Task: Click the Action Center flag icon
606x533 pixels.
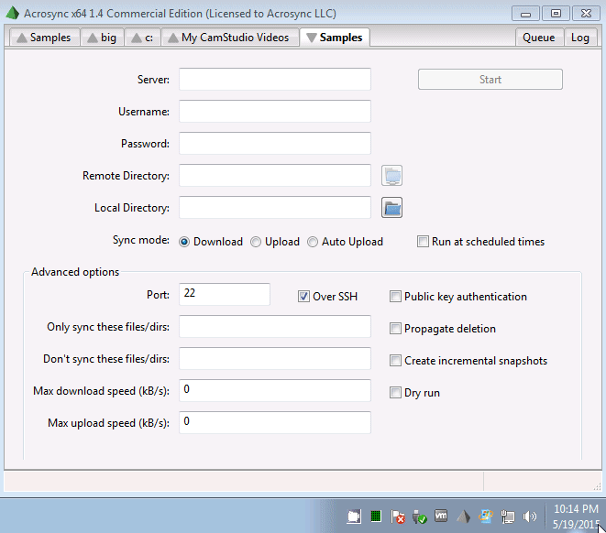Action: point(398,517)
